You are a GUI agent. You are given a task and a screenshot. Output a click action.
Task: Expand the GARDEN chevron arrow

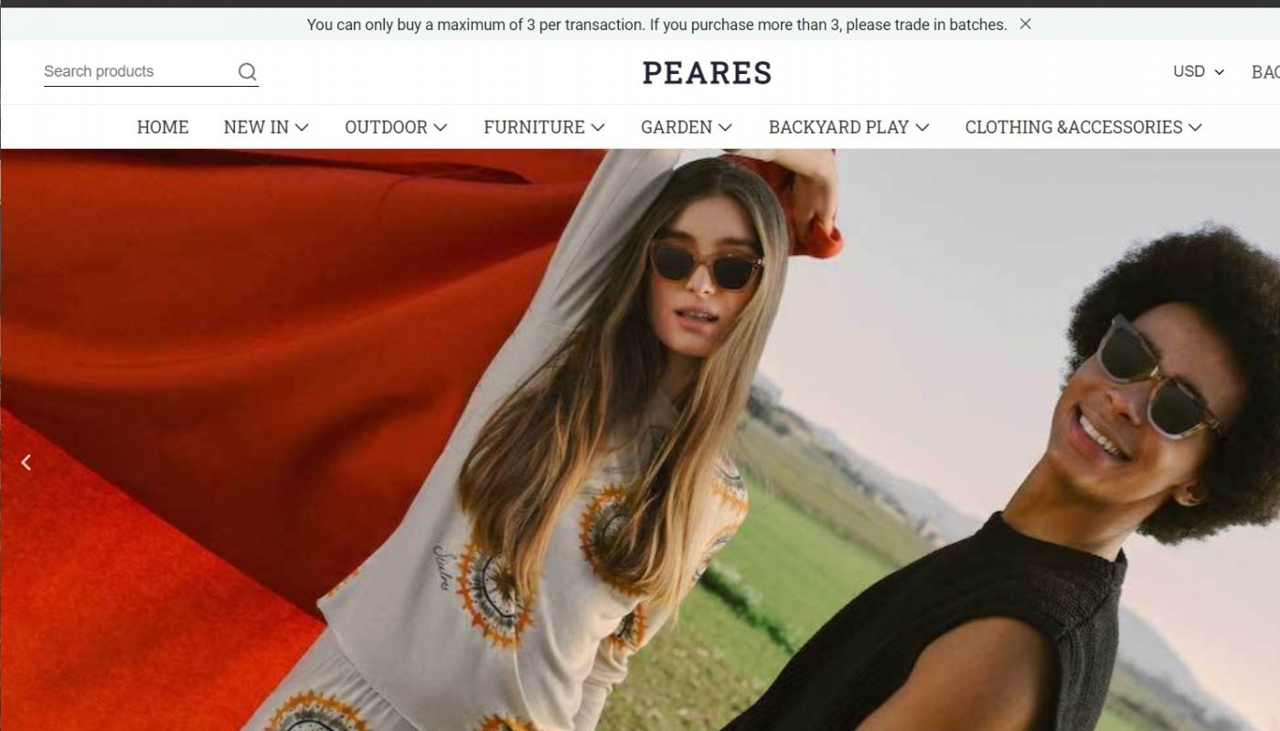click(x=725, y=128)
